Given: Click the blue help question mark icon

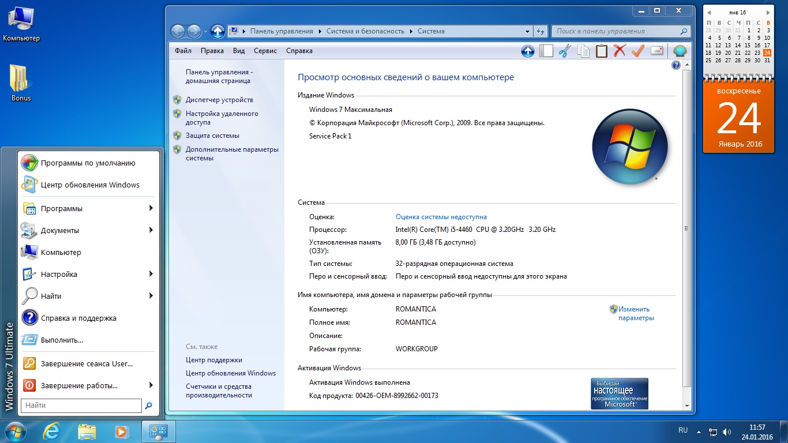Looking at the screenshot, I should click(x=676, y=65).
